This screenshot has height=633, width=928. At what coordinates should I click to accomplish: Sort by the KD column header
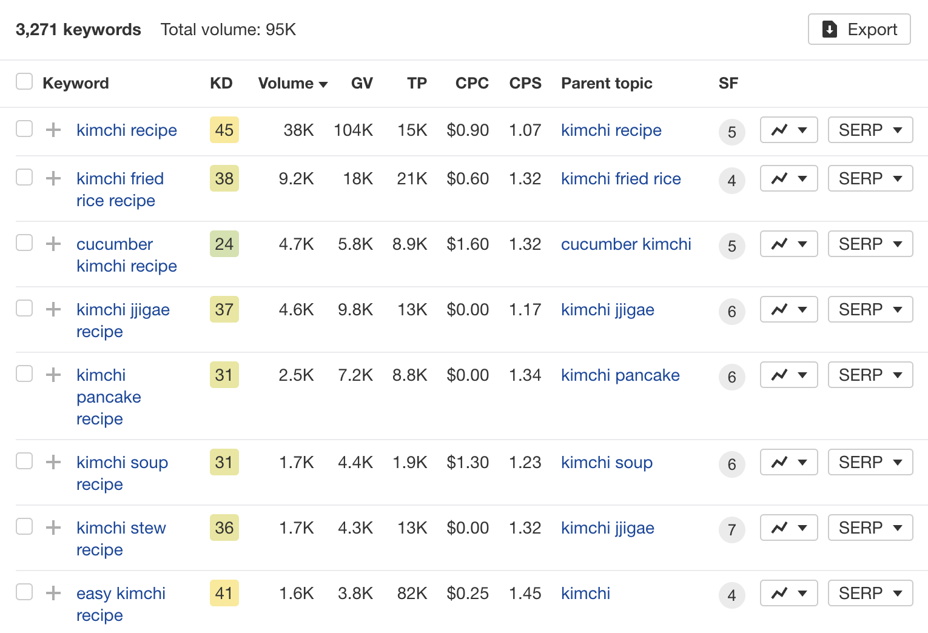tap(221, 83)
